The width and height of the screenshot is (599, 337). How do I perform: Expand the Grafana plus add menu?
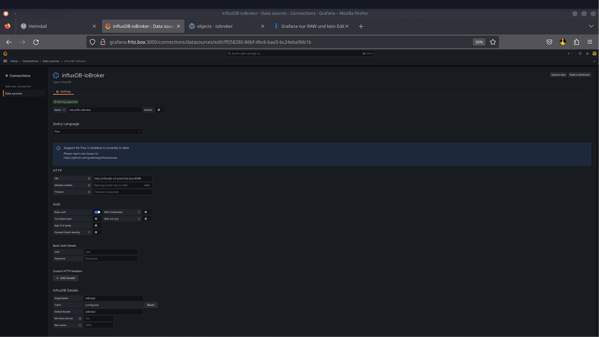(570, 53)
